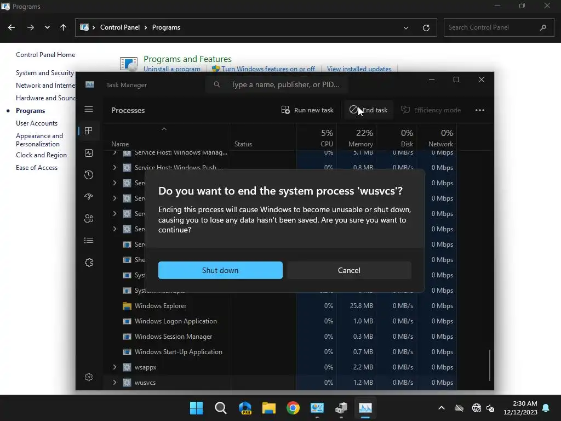Show hidden system tray icons

(x=442, y=408)
